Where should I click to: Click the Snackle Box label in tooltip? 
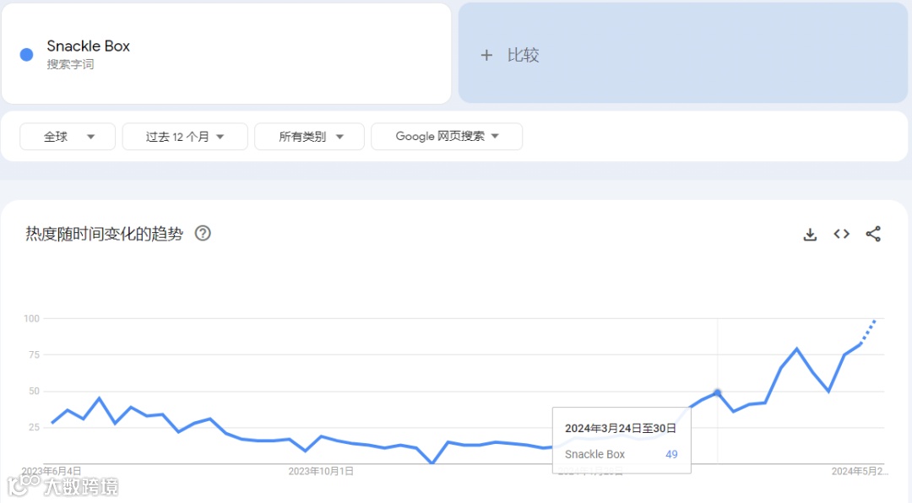click(594, 454)
